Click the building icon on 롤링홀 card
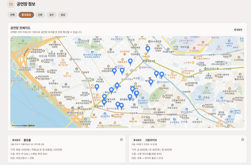This screenshot has width=251, height=165. click(121, 140)
